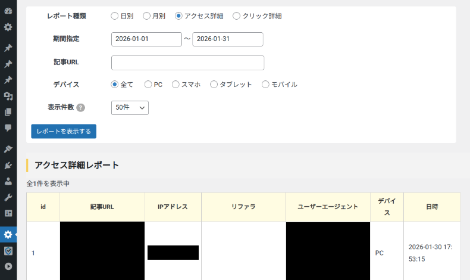Open the Plugins plug icon
470x280 pixels.
pyautogui.click(x=8, y=165)
